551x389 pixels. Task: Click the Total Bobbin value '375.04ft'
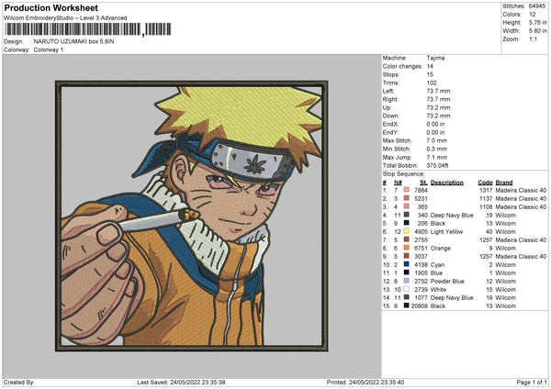pyautogui.click(x=437, y=165)
